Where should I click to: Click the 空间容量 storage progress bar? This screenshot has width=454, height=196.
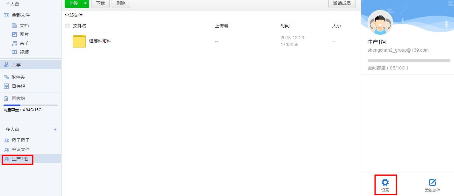[409, 61]
